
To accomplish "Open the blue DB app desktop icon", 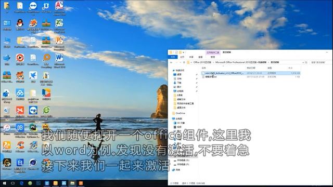I will tap(20, 130).
